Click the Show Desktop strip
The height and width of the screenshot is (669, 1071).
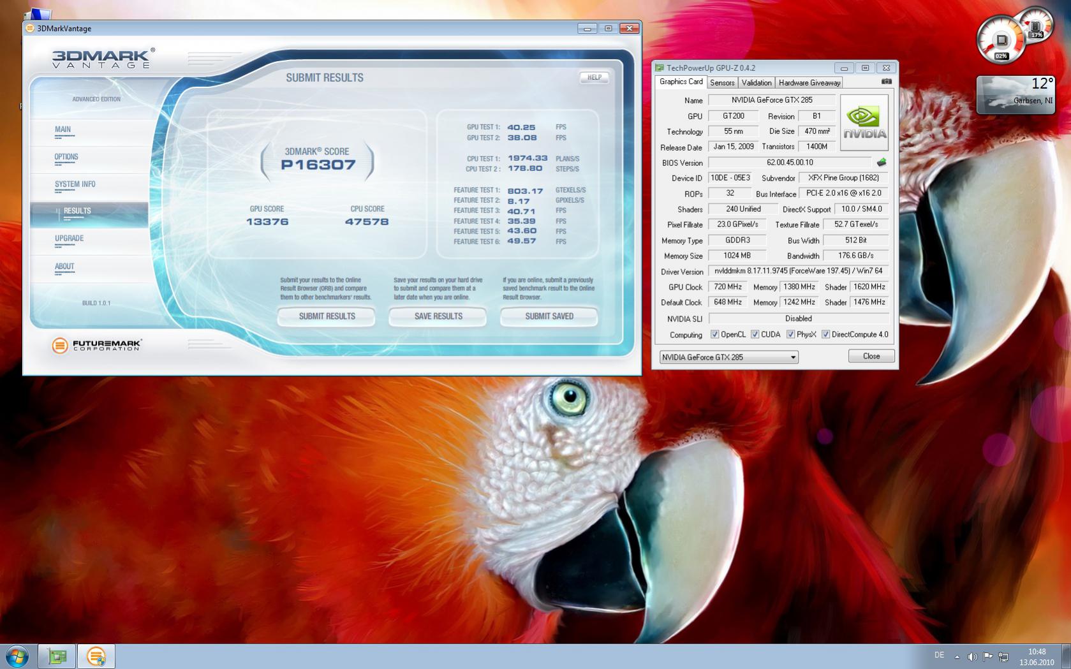click(1067, 656)
